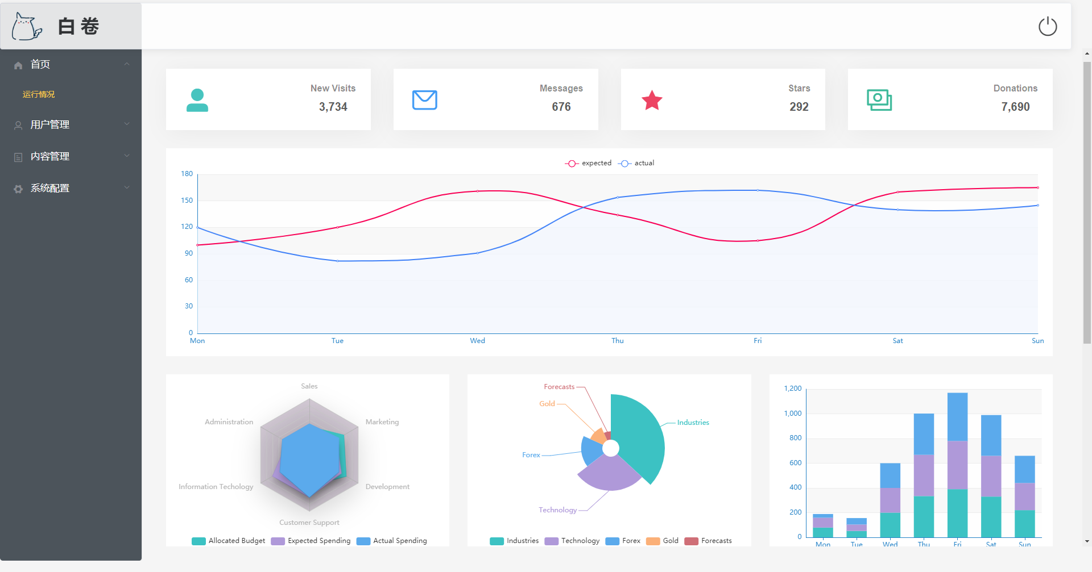Open the 用户管理 sidebar menu
Screen dimensions: 1092x572
coord(71,124)
